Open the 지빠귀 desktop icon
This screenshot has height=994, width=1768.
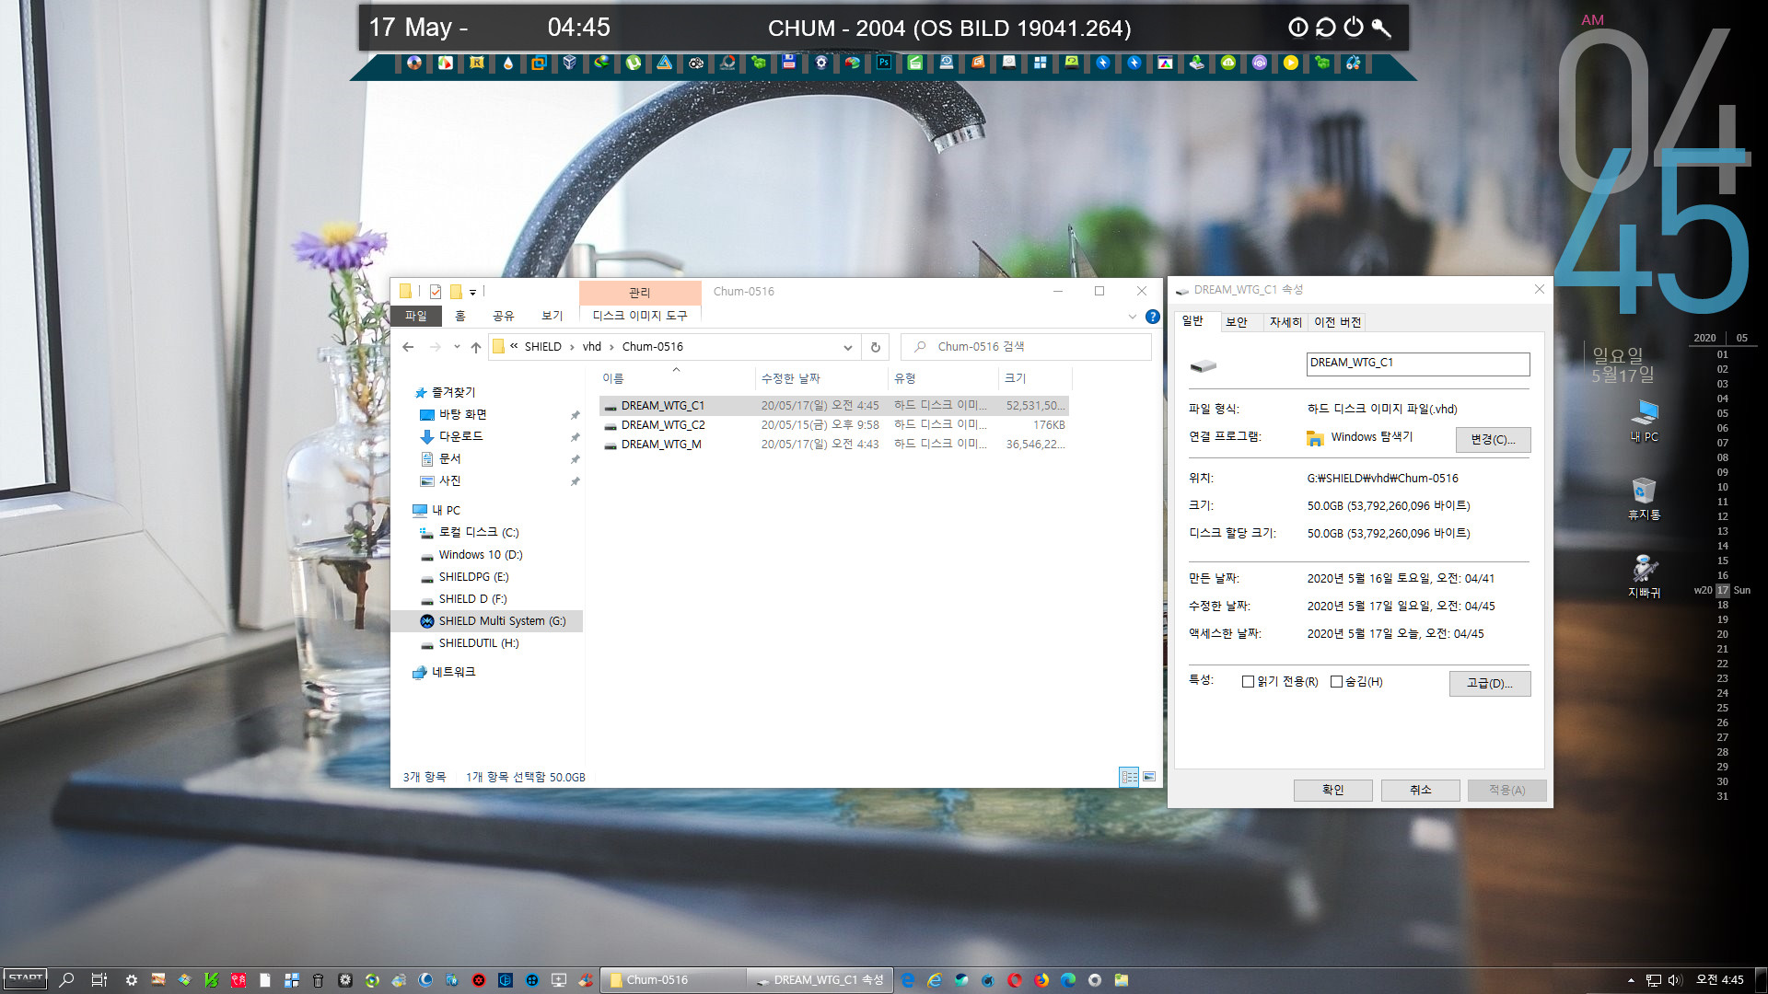pyautogui.click(x=1644, y=577)
